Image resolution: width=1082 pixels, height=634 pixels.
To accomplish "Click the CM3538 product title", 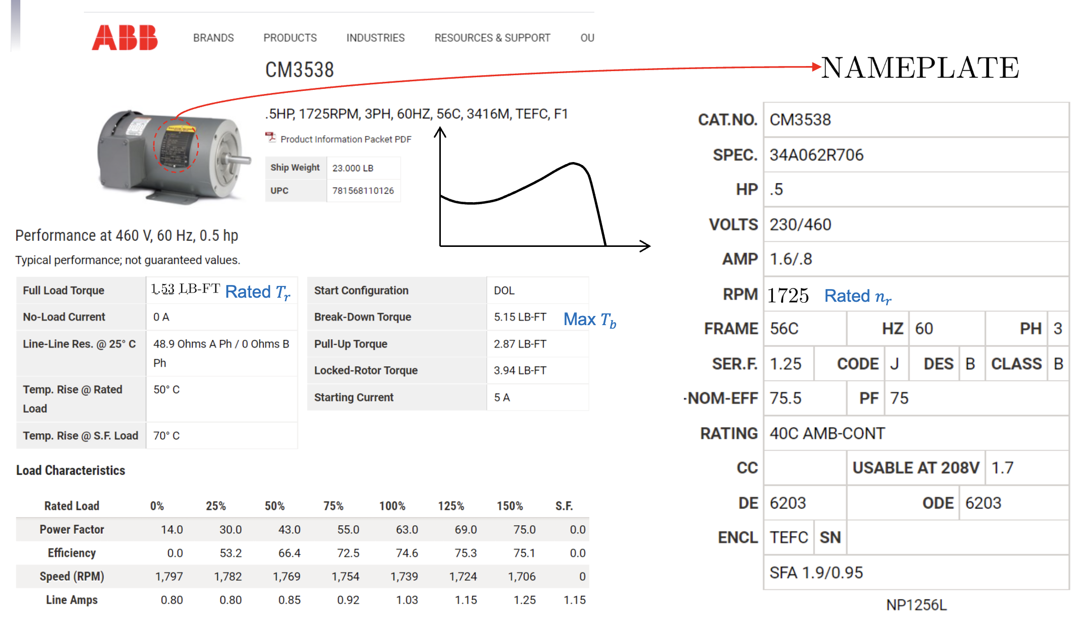I will tap(299, 70).
